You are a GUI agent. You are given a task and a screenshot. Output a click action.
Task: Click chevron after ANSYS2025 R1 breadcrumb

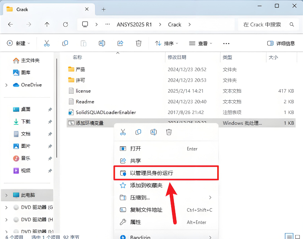coord(160,24)
